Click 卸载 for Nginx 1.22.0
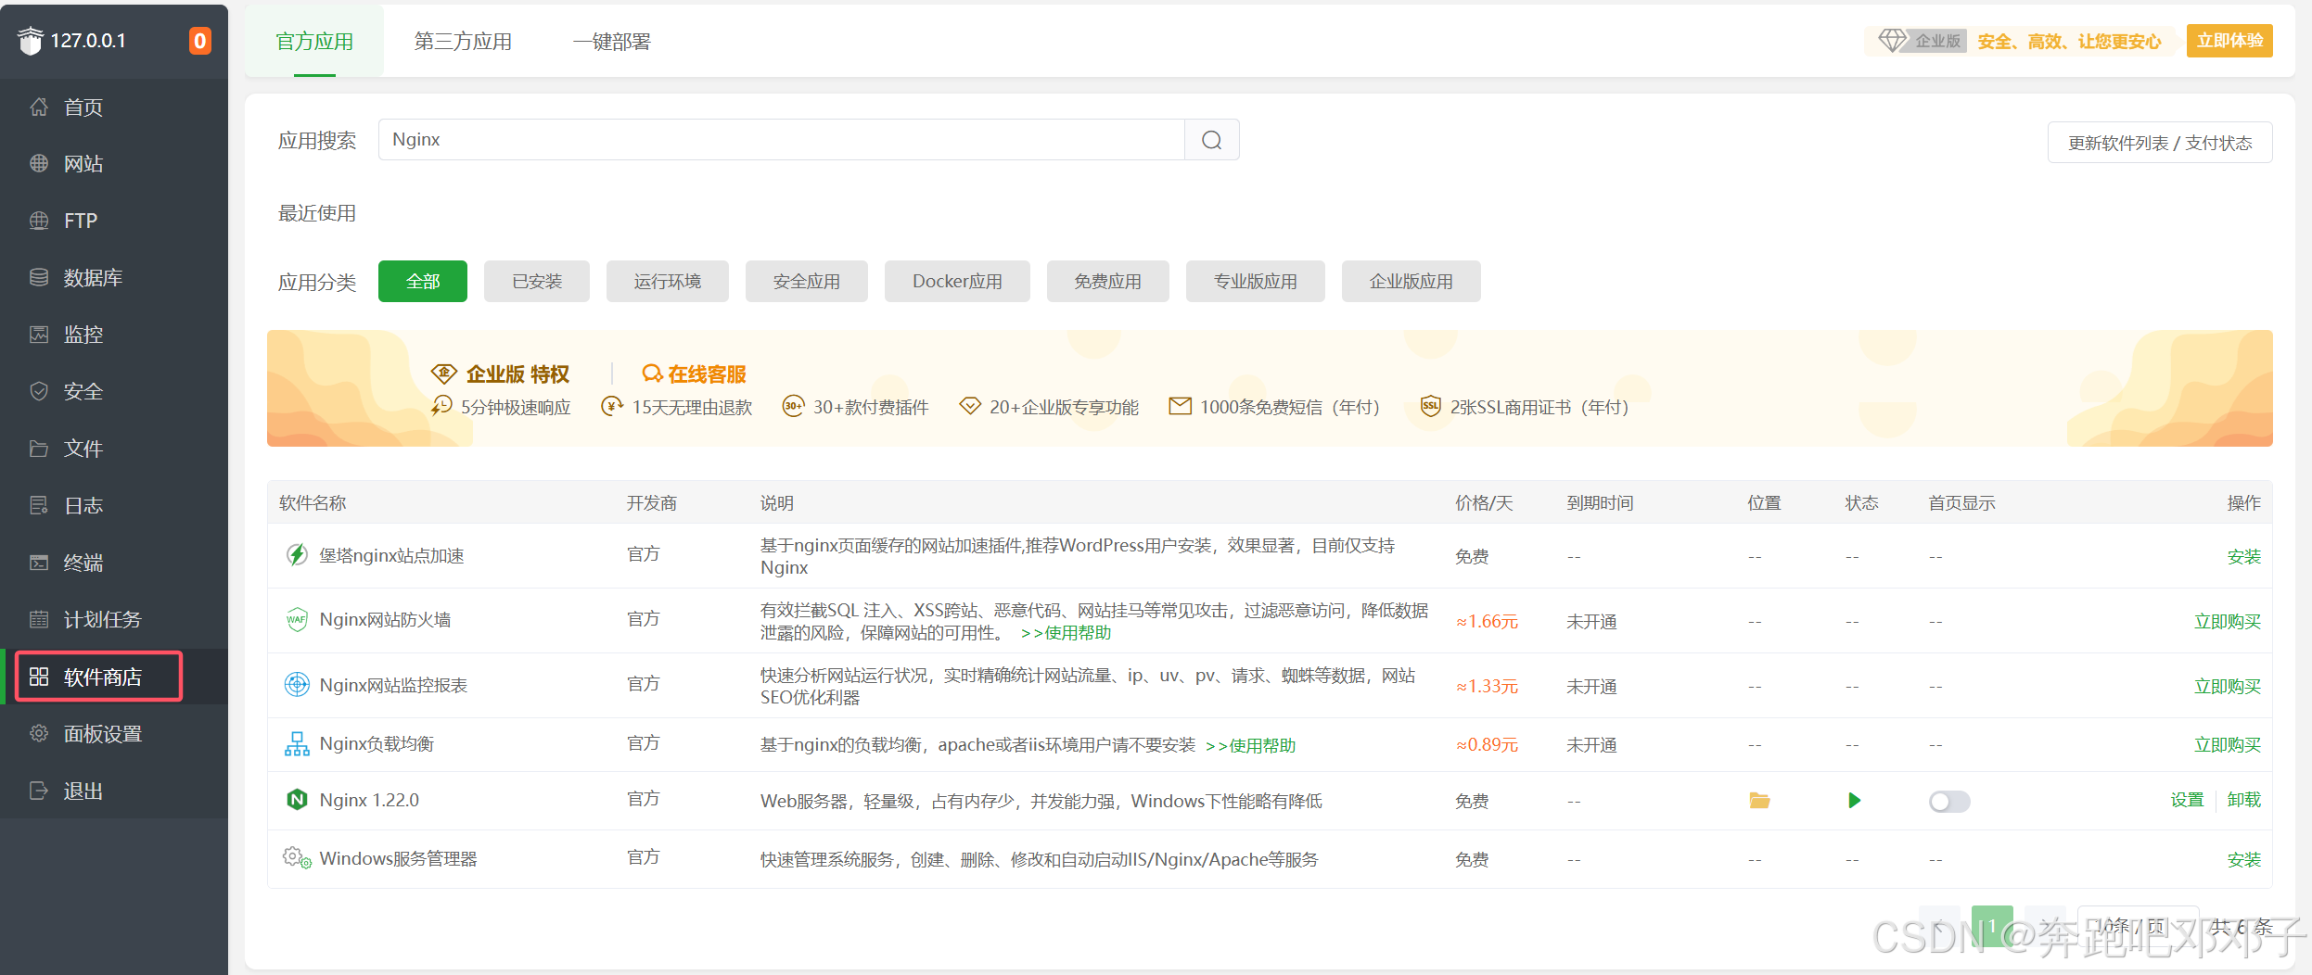The width and height of the screenshot is (2312, 975). coord(2244,800)
